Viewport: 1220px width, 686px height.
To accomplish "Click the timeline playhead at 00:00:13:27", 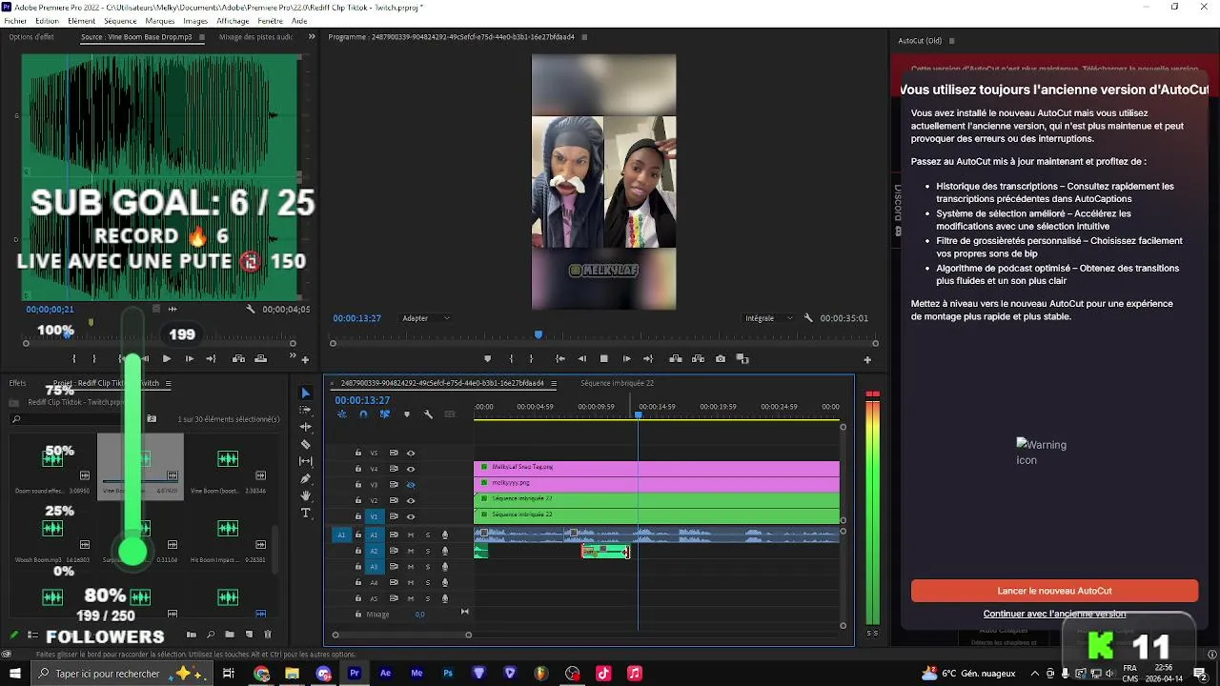I will pos(639,414).
